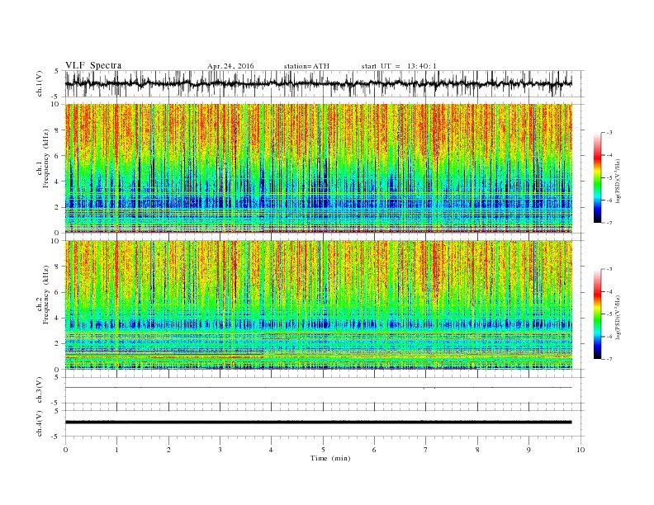Click the ch.2 spectrogram plot area
The width and height of the screenshot is (654, 505).
(x=318, y=305)
